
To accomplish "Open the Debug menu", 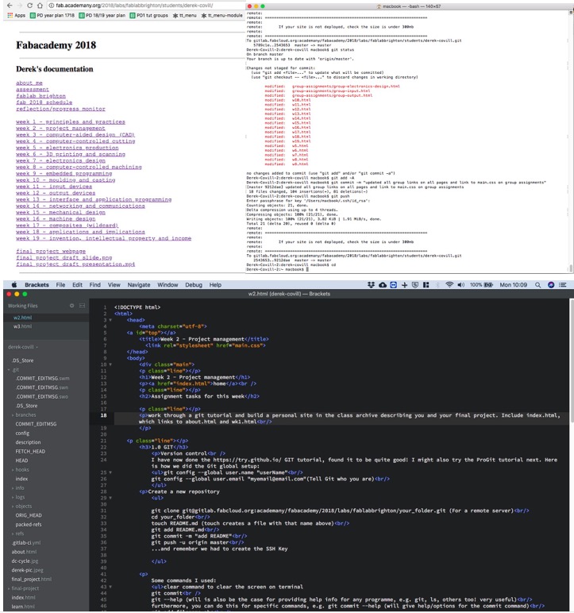I will click(194, 284).
